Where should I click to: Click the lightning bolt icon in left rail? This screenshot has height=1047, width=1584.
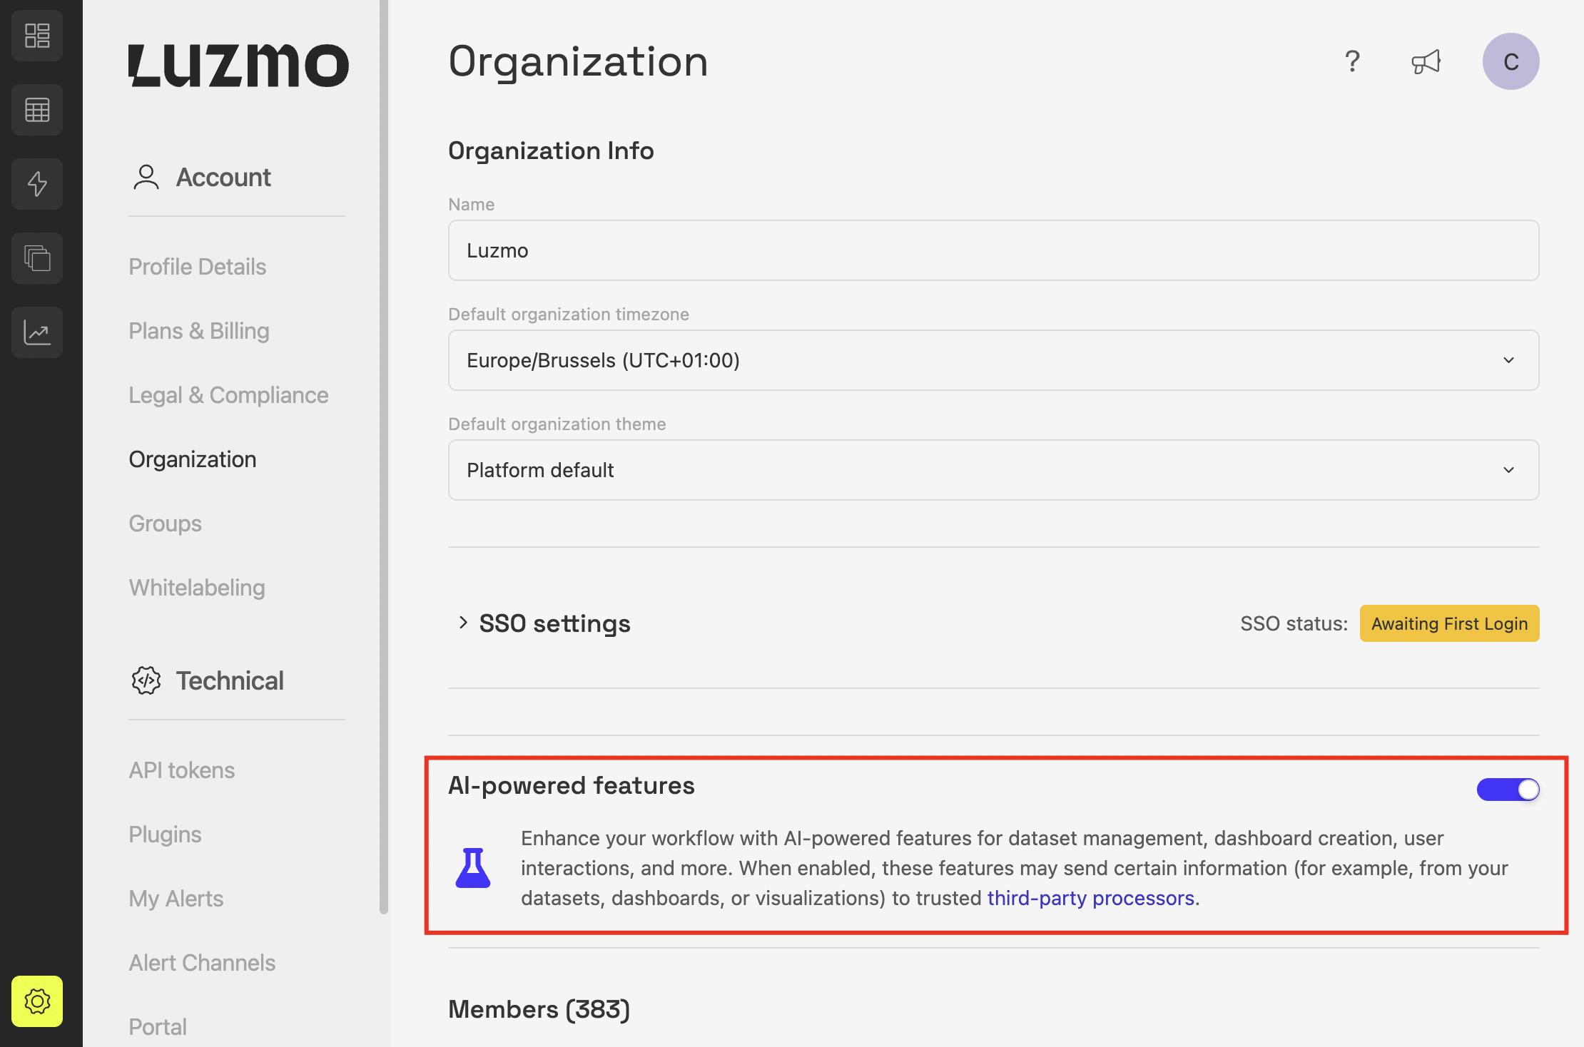(37, 184)
